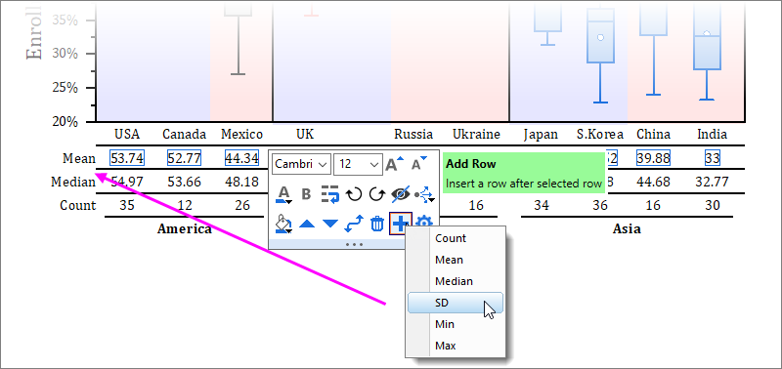Image resolution: width=782 pixels, height=369 pixels.
Task: Click the USA mean value 53.74
Action: pos(127,158)
